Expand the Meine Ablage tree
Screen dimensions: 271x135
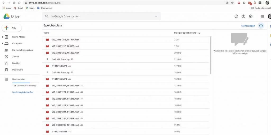click(x=3, y=37)
